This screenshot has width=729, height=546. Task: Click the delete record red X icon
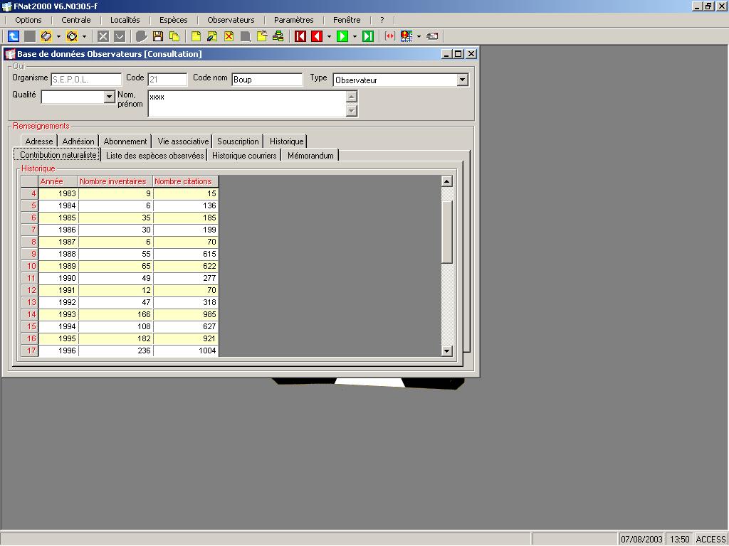(x=229, y=36)
